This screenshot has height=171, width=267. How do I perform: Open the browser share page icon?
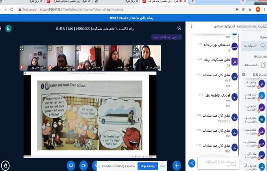(x=244, y=10)
